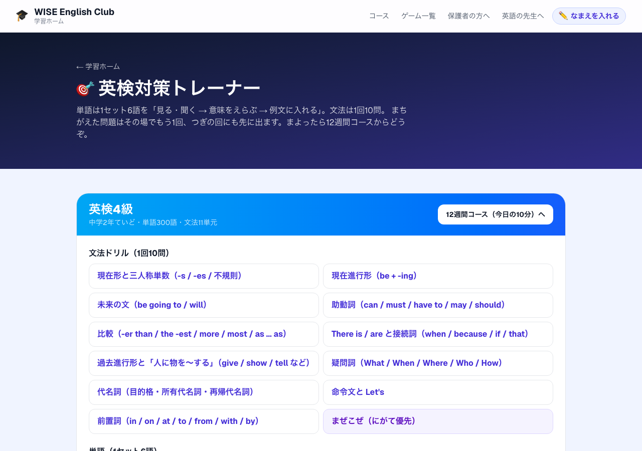Begin the まぜこぜ(にがて優先) mixed drill
This screenshot has height=451, width=642.
pos(438,421)
